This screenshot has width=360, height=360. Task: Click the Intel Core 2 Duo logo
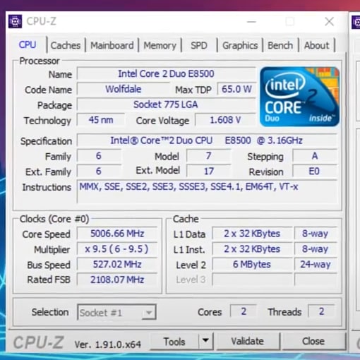(299, 97)
